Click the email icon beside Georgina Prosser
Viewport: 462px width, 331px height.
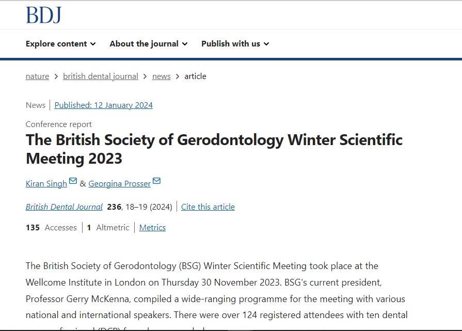point(157,181)
